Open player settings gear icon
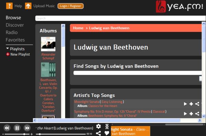Image resolution: width=206 pixels, height=136 pixels. tap(99, 126)
